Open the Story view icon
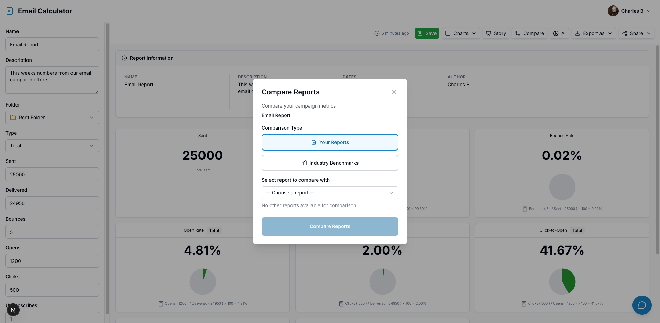 489,33
